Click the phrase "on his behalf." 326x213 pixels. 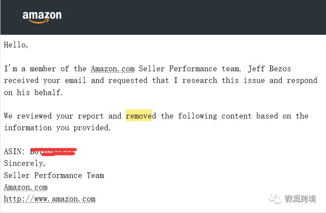pos(34,92)
